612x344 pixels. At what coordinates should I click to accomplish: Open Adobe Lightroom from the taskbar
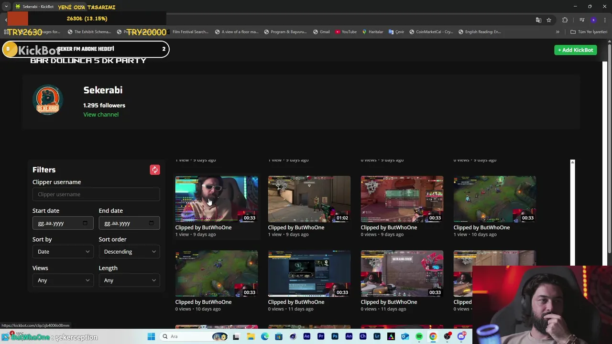point(377,336)
